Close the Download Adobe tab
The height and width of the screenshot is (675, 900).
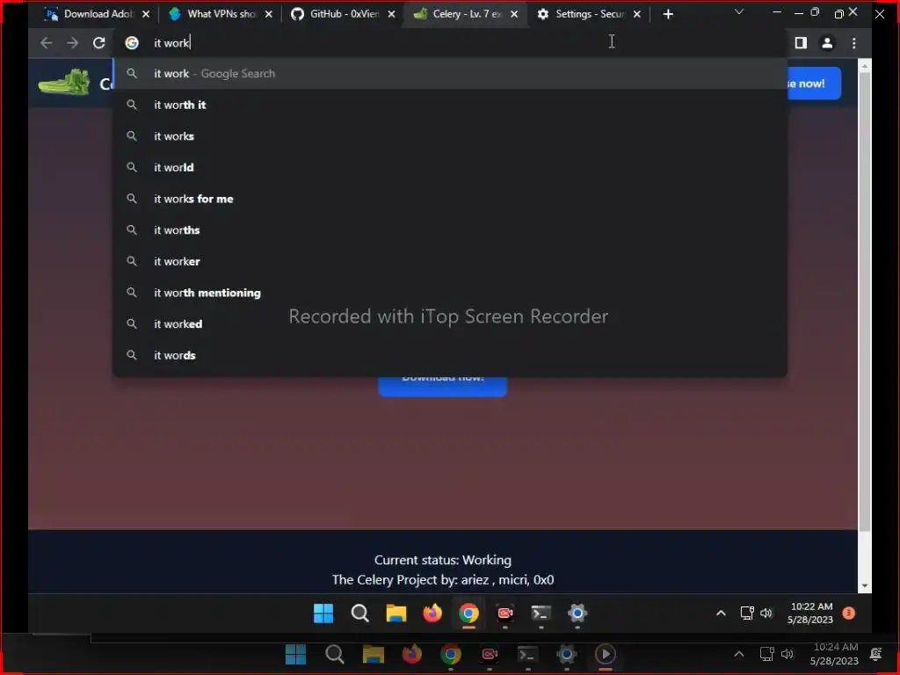146,14
